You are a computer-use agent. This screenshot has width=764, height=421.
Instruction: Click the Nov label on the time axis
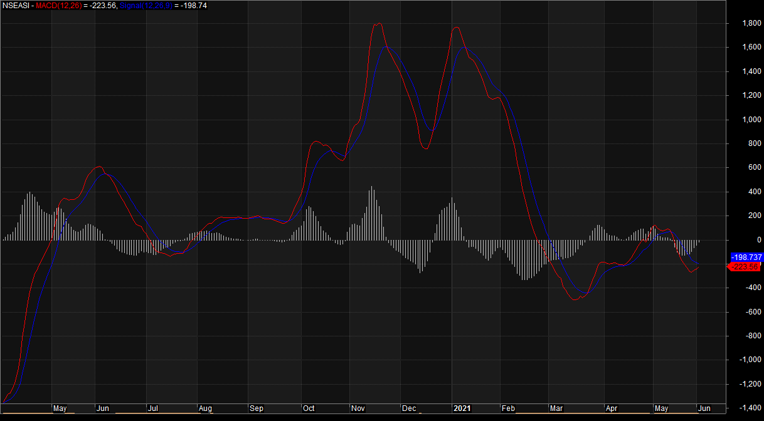(358, 408)
